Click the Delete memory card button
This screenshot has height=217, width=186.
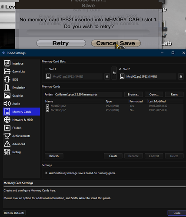point(174,156)
